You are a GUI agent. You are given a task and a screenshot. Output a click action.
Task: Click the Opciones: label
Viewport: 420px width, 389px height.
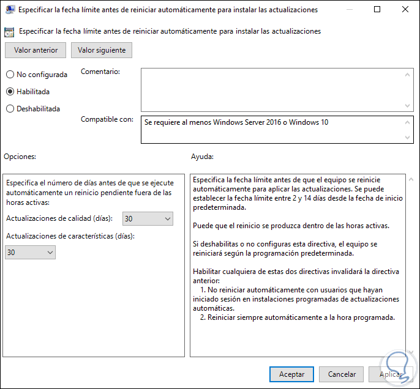20,157
